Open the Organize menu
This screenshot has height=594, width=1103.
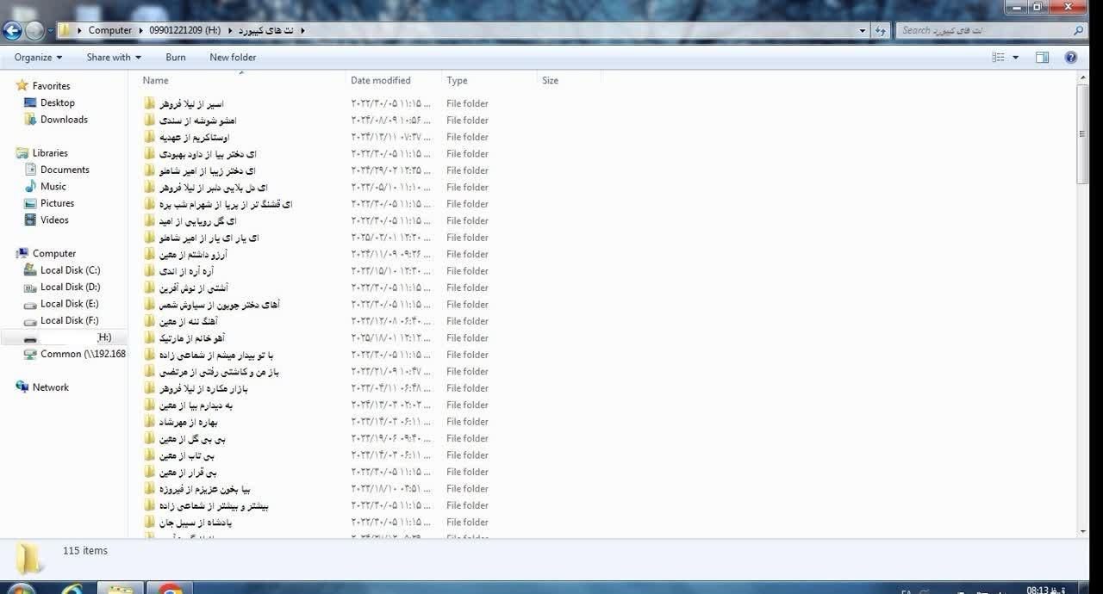coord(38,58)
